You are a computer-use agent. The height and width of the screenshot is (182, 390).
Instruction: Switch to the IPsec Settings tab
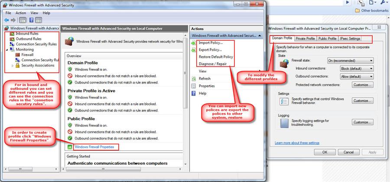tap(350, 39)
